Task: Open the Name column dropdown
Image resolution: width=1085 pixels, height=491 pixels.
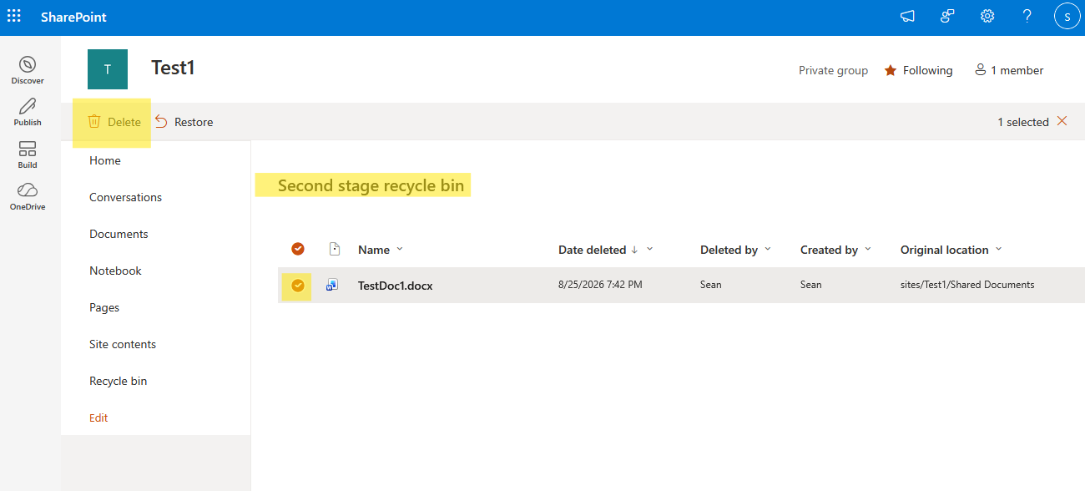Action: (399, 249)
